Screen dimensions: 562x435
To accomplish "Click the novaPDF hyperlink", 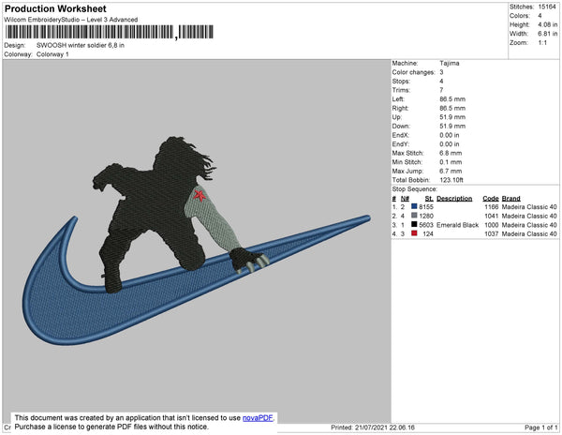I will [258, 418].
